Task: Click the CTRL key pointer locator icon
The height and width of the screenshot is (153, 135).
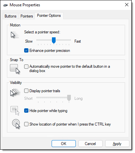Action: point(16,124)
